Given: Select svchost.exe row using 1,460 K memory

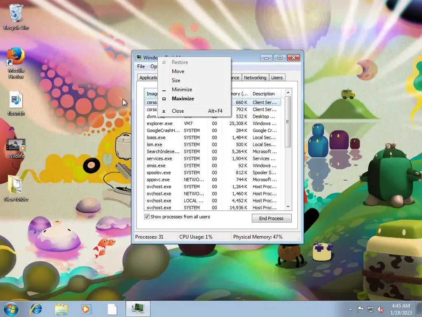Looking at the screenshot, I should tap(213, 194).
